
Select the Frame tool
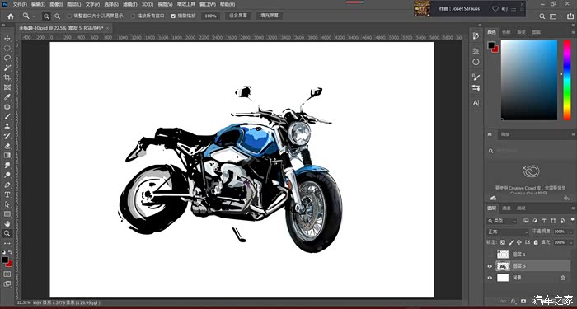click(x=7, y=87)
